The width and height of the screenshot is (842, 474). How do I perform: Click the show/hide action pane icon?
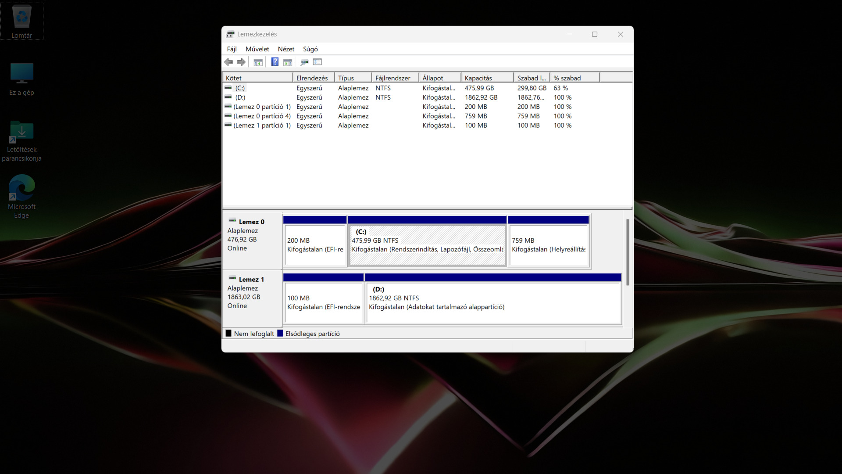[288, 62]
